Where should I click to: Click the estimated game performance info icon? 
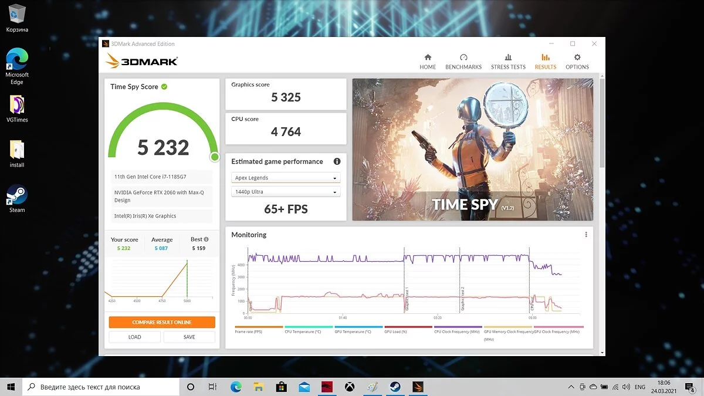coord(337,161)
